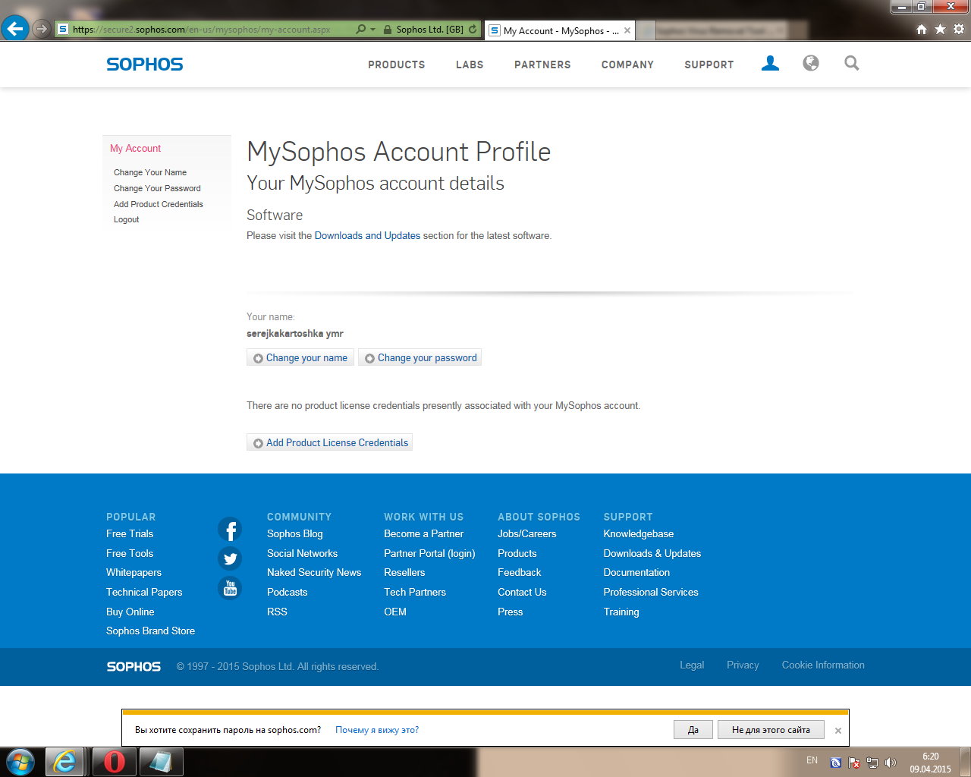
Task: Open Professional Services footer link
Action: click(651, 593)
